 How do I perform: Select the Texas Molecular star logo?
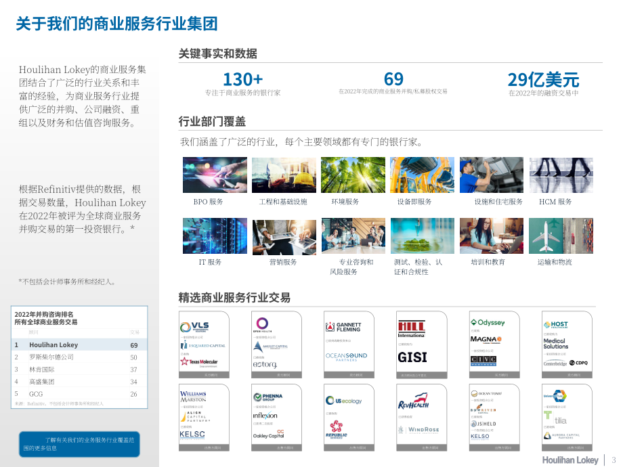[x=199, y=362]
